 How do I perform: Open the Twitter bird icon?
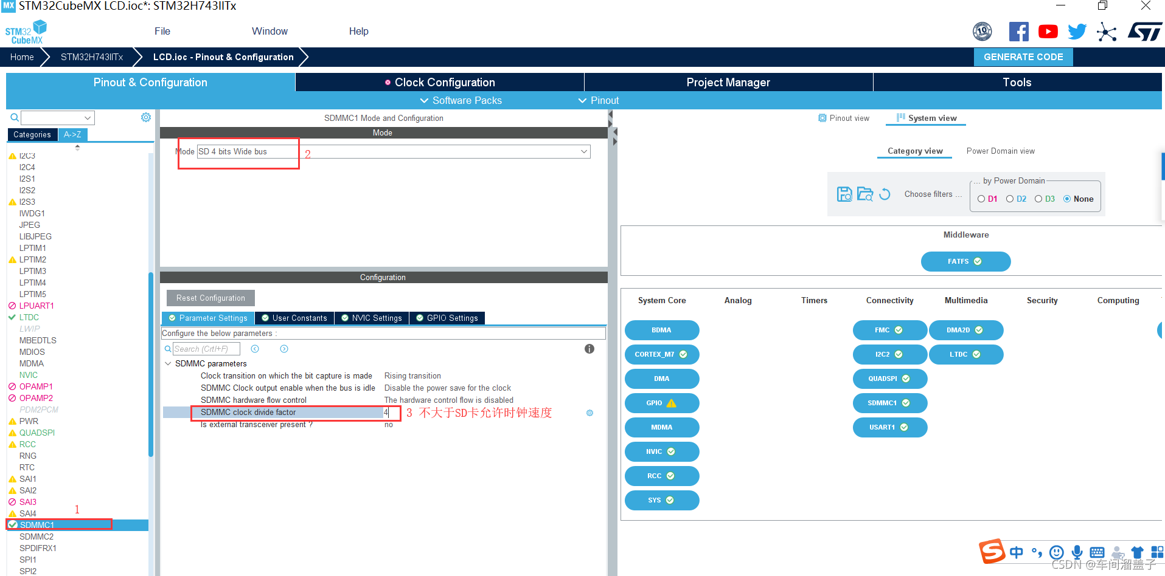(x=1077, y=32)
